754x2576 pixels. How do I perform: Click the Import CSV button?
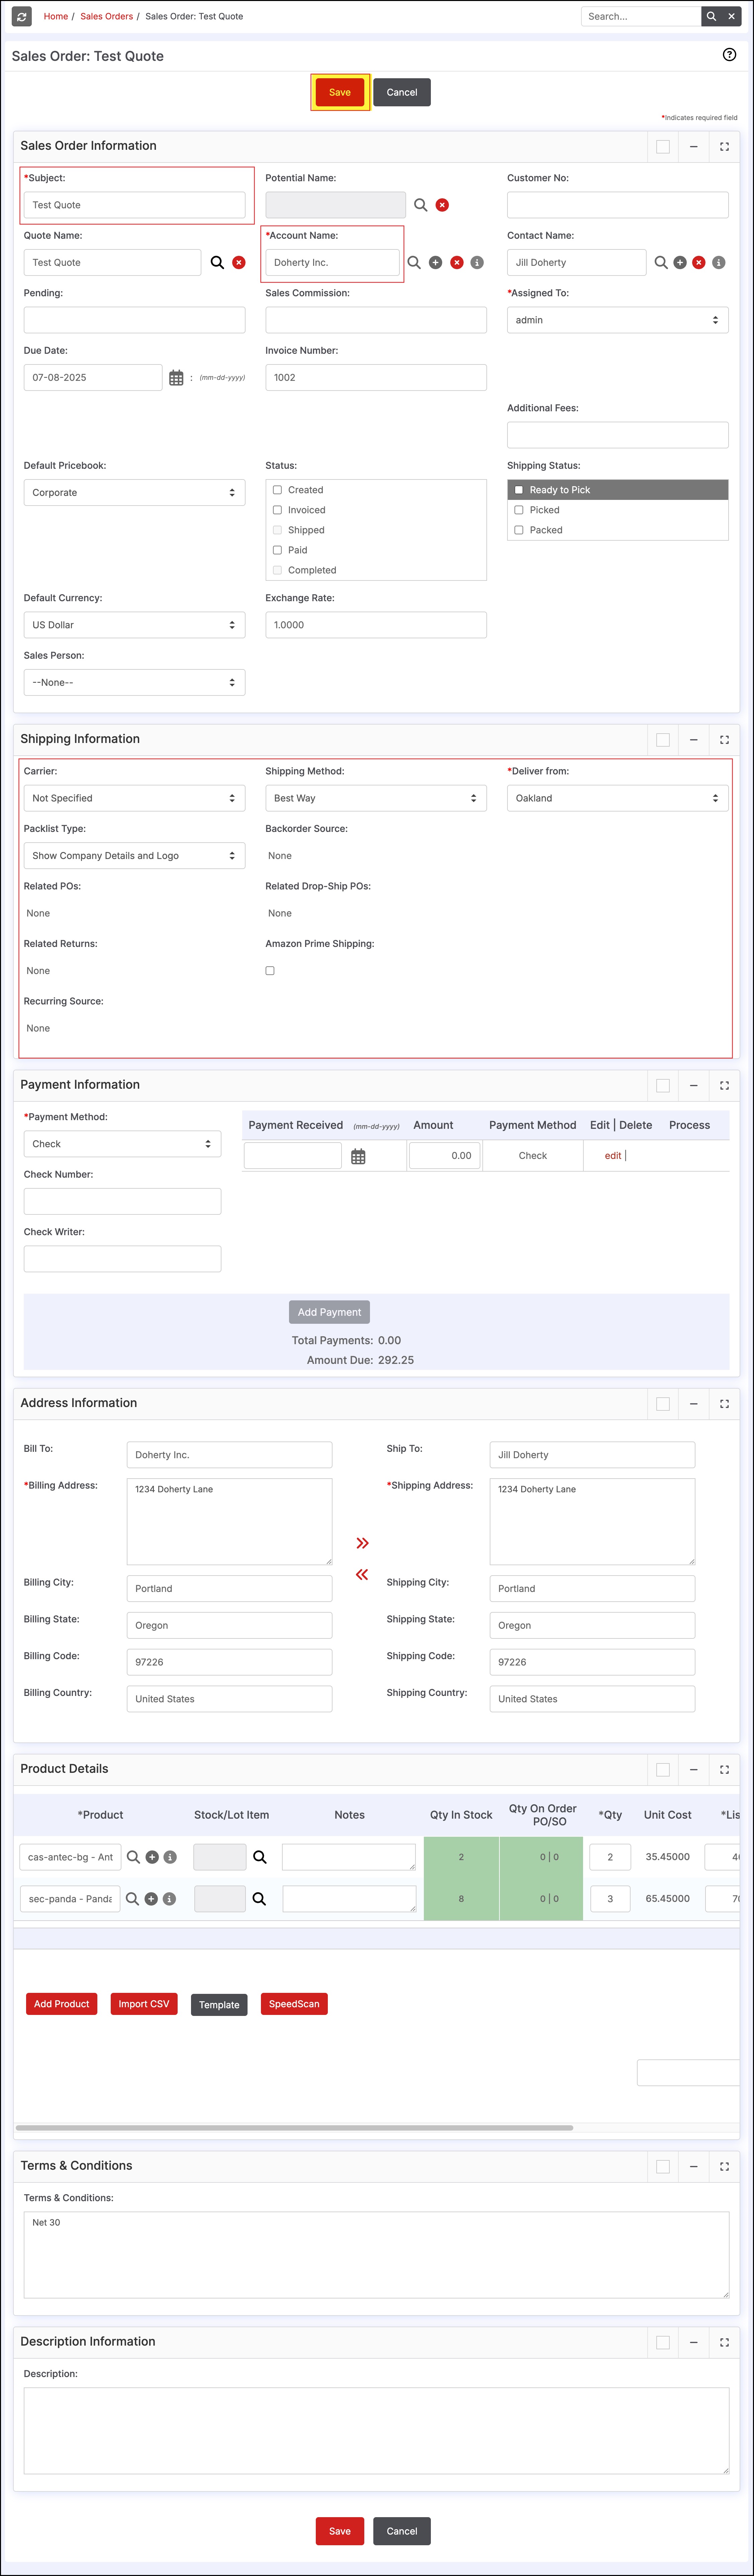point(144,2004)
